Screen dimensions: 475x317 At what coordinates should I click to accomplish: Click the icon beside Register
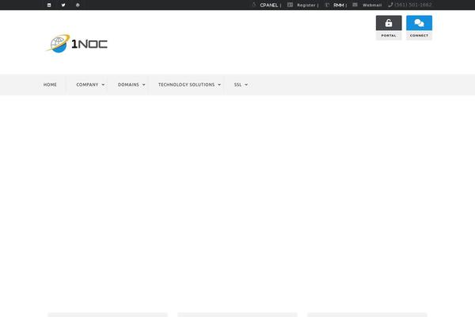click(290, 5)
